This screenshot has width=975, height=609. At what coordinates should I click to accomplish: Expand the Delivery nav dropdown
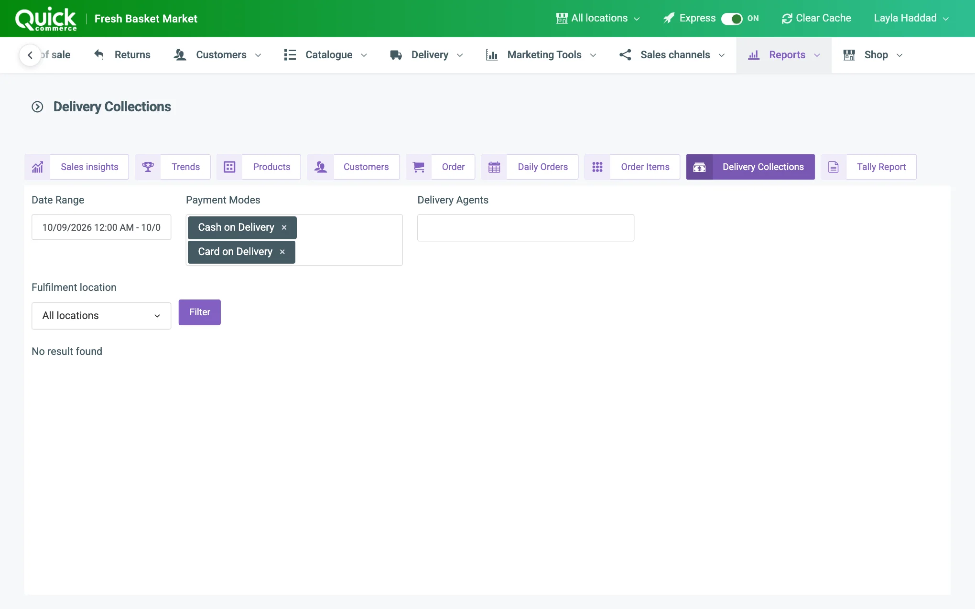click(x=460, y=55)
